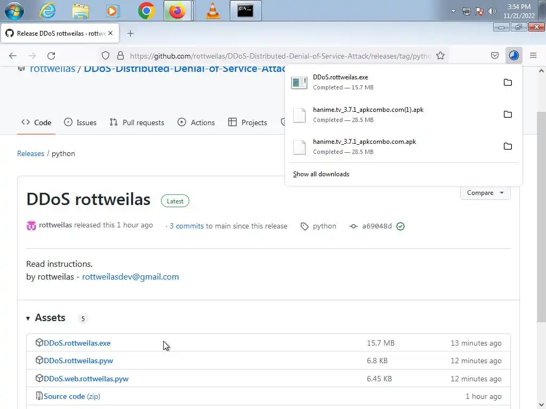Image resolution: width=546 pixels, height=409 pixels.
Task: Open Firefox application hamburger menu
Action: coord(533,55)
